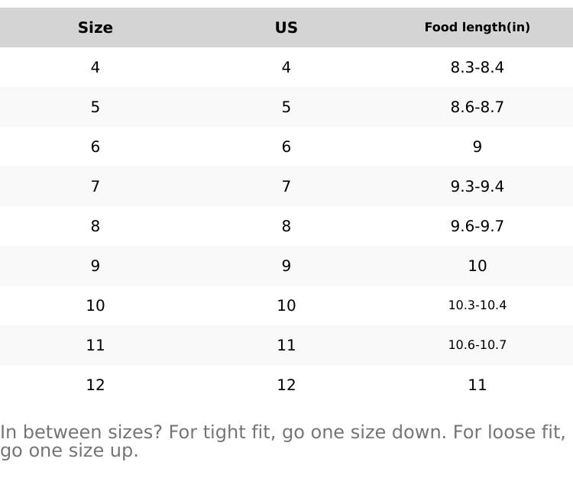Click length value 10 in size 9 row
The image size is (573, 478).
point(477,266)
